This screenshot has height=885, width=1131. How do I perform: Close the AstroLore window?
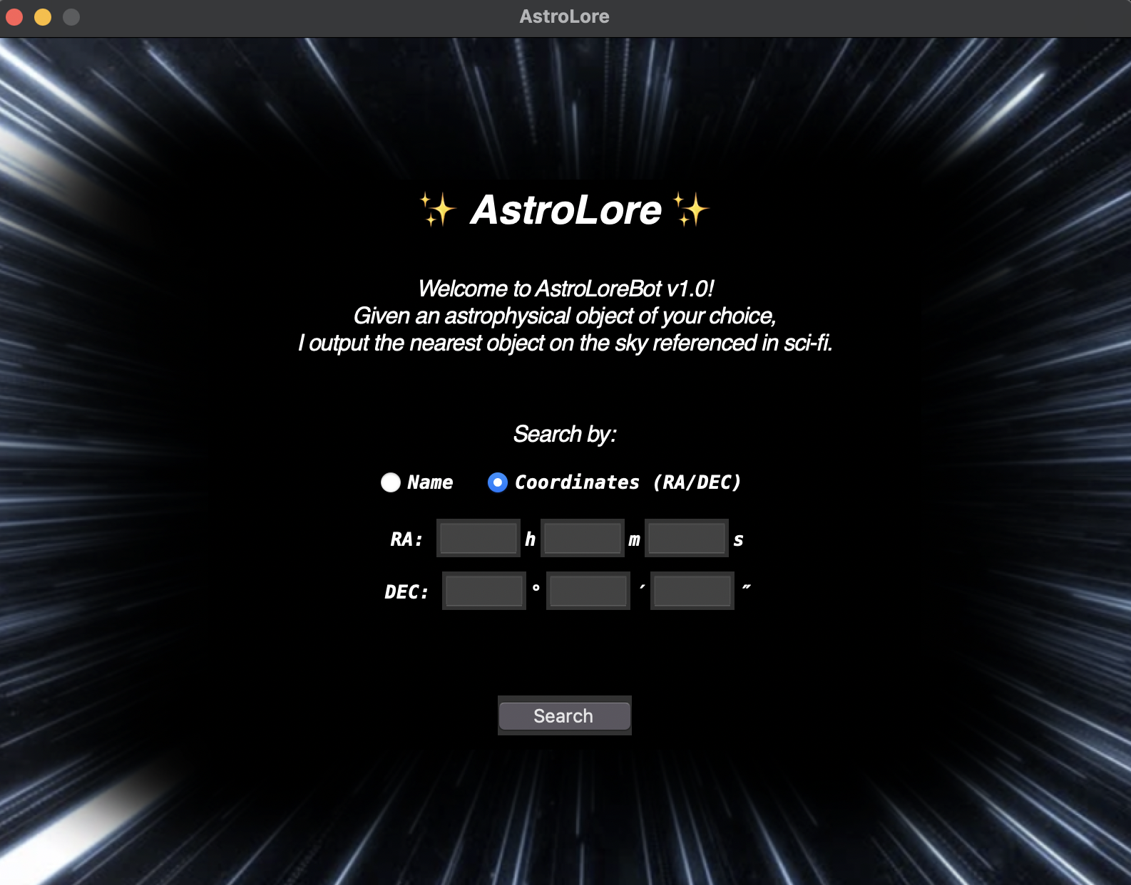14,16
